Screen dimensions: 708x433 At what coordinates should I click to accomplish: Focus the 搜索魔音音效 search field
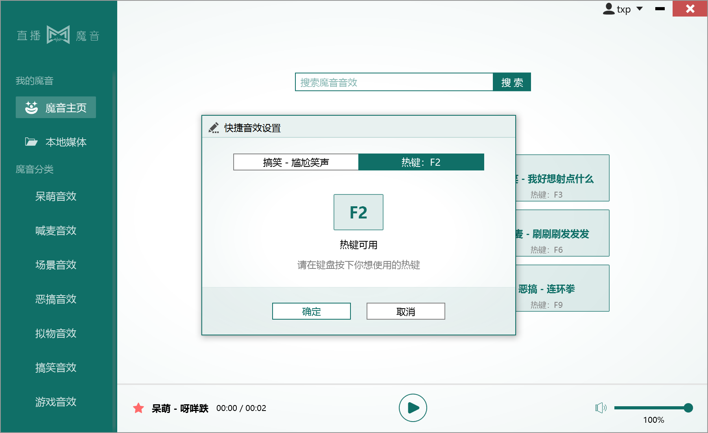pyautogui.click(x=394, y=82)
